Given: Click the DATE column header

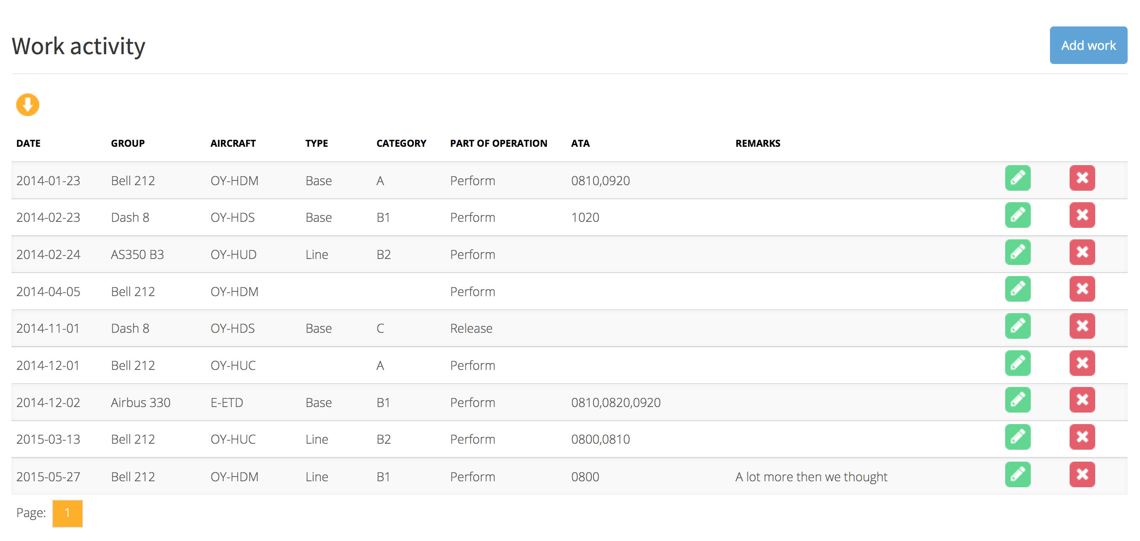Looking at the screenshot, I should (28, 143).
